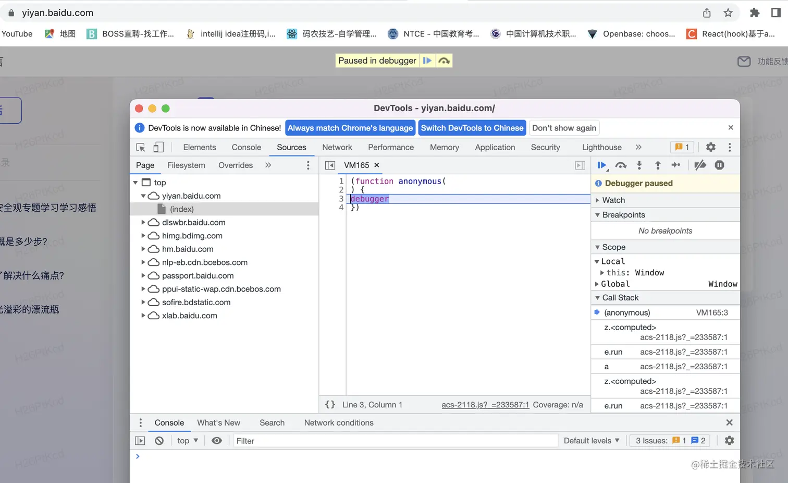Viewport: 788px width, 483px height.
Task: Open the browser side panel icon
Action: coord(776,13)
